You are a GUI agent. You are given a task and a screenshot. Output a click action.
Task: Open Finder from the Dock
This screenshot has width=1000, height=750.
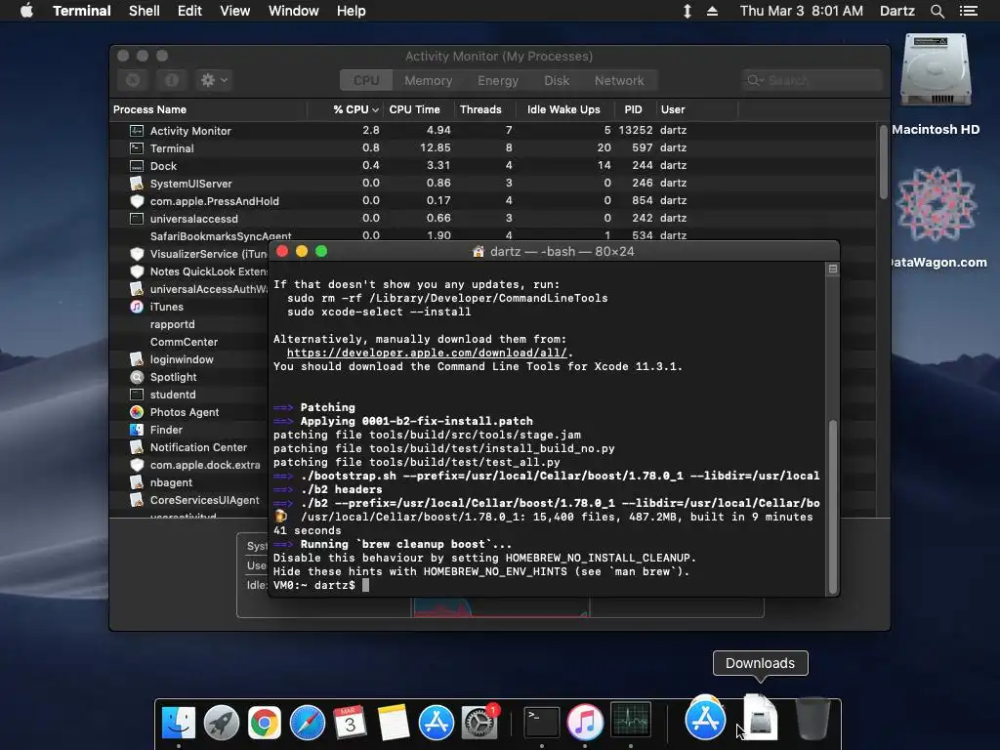[179, 723]
